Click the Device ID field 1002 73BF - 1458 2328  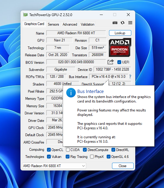point(112,69)
